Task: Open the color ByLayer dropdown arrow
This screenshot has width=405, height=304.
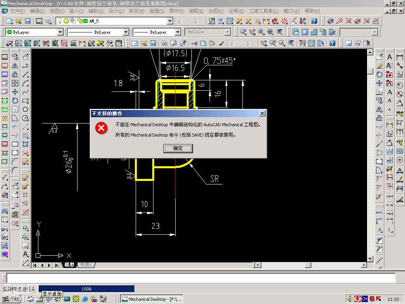Action: click(x=60, y=32)
